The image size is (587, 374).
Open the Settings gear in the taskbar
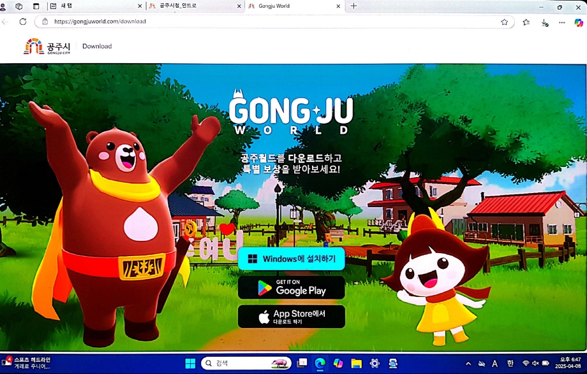pos(375,363)
